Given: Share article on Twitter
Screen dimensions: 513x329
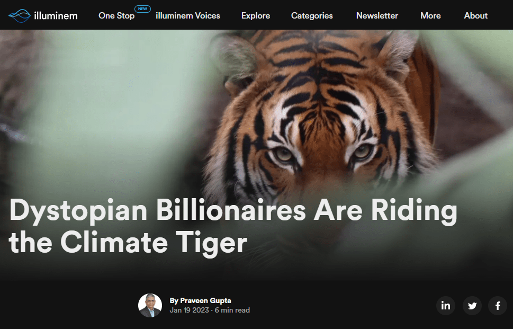Looking at the screenshot, I should [472, 306].
